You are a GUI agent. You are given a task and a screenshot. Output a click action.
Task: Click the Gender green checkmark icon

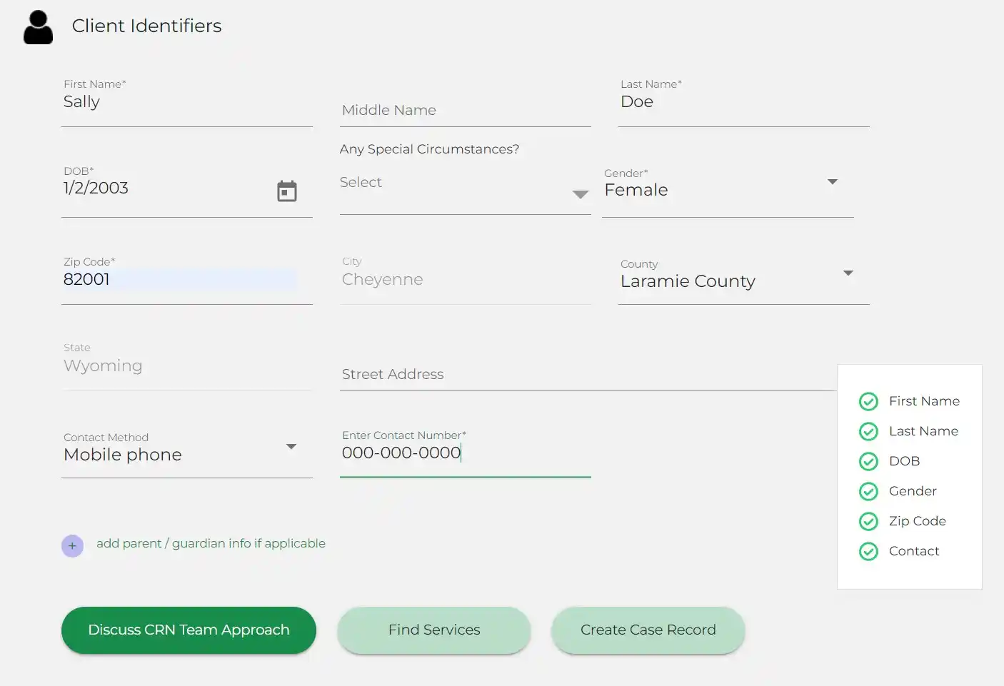pos(868,492)
